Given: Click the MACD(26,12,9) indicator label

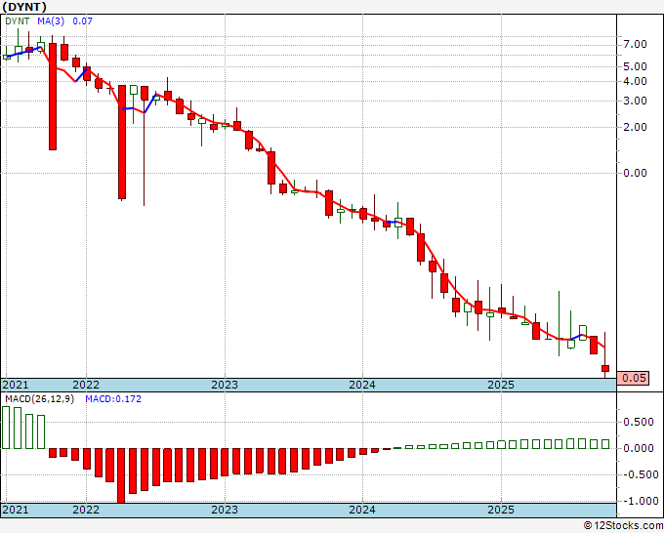Looking at the screenshot, I should tap(39, 399).
